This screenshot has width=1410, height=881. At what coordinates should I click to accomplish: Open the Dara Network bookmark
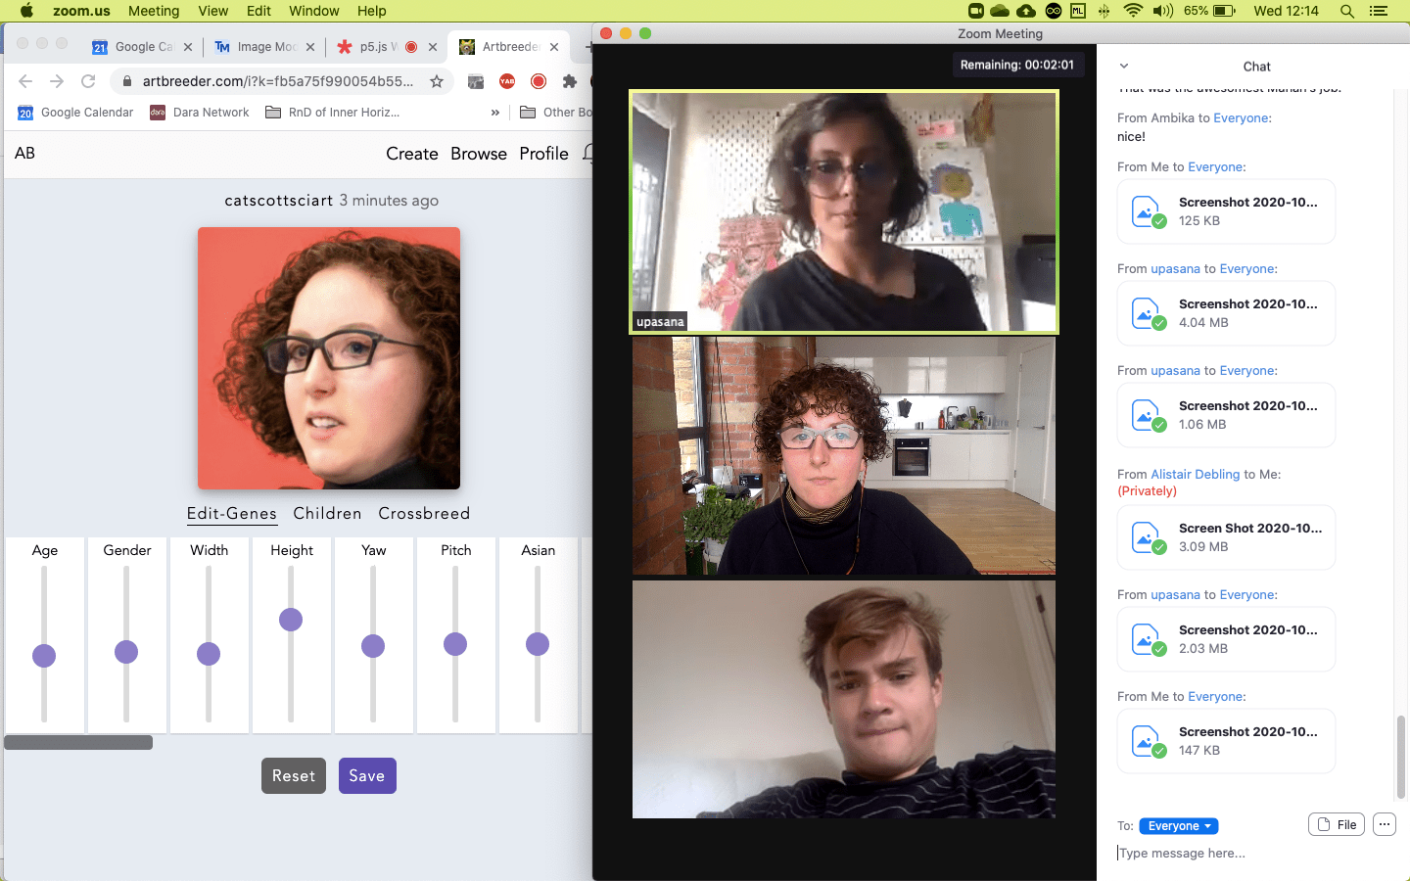200,113
